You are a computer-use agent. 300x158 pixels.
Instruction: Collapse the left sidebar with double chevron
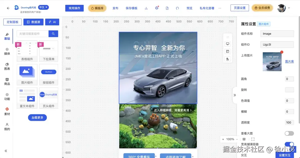[x=6, y=151]
